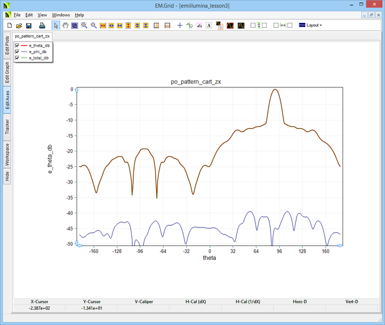Click the save floppy disk icon
Screen dimensions: 385x325
(x=29, y=26)
